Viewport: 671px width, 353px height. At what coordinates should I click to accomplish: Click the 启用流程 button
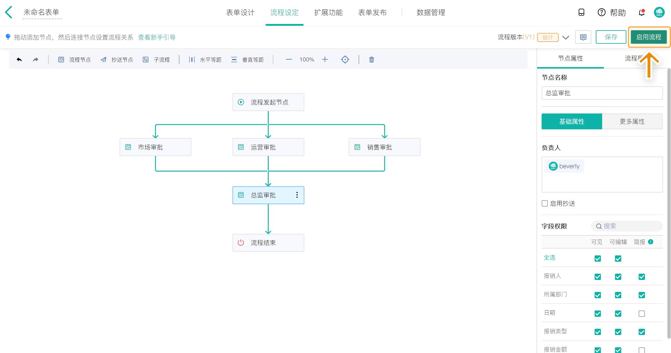pyautogui.click(x=649, y=37)
